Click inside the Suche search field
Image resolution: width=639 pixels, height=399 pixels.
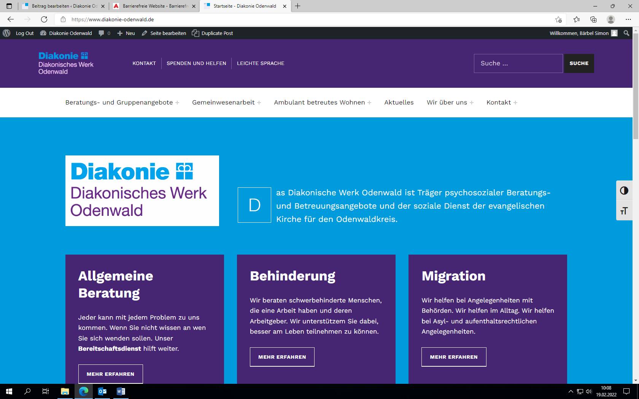pos(518,63)
